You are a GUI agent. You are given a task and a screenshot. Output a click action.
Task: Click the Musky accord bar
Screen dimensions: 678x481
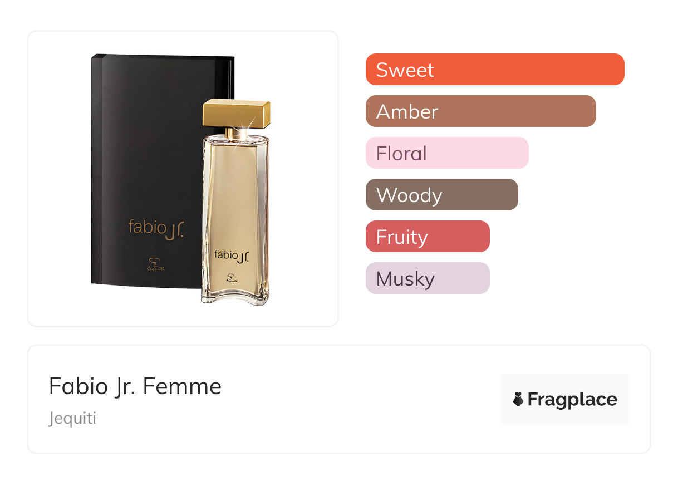pos(427,278)
